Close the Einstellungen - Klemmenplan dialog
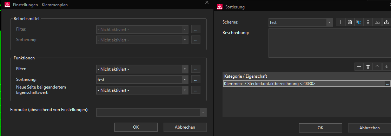391x136 pixels. pos(206,2)
